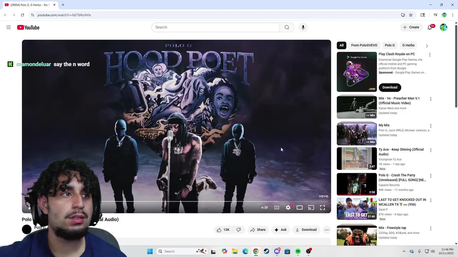The height and width of the screenshot is (257, 458).
Task: Open Windows Start menu
Action: coord(150,251)
